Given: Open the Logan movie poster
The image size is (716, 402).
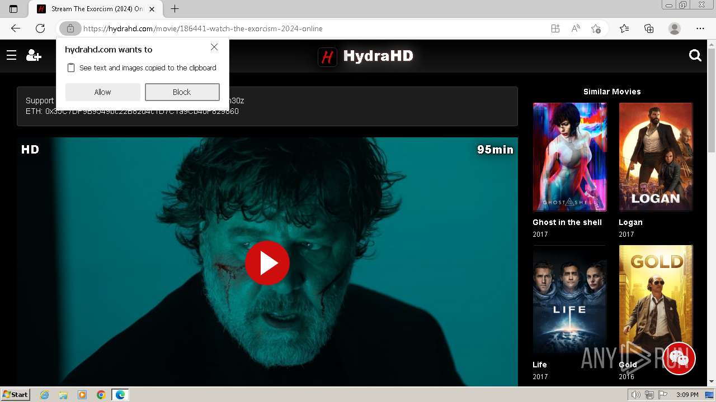Looking at the screenshot, I should [x=656, y=157].
